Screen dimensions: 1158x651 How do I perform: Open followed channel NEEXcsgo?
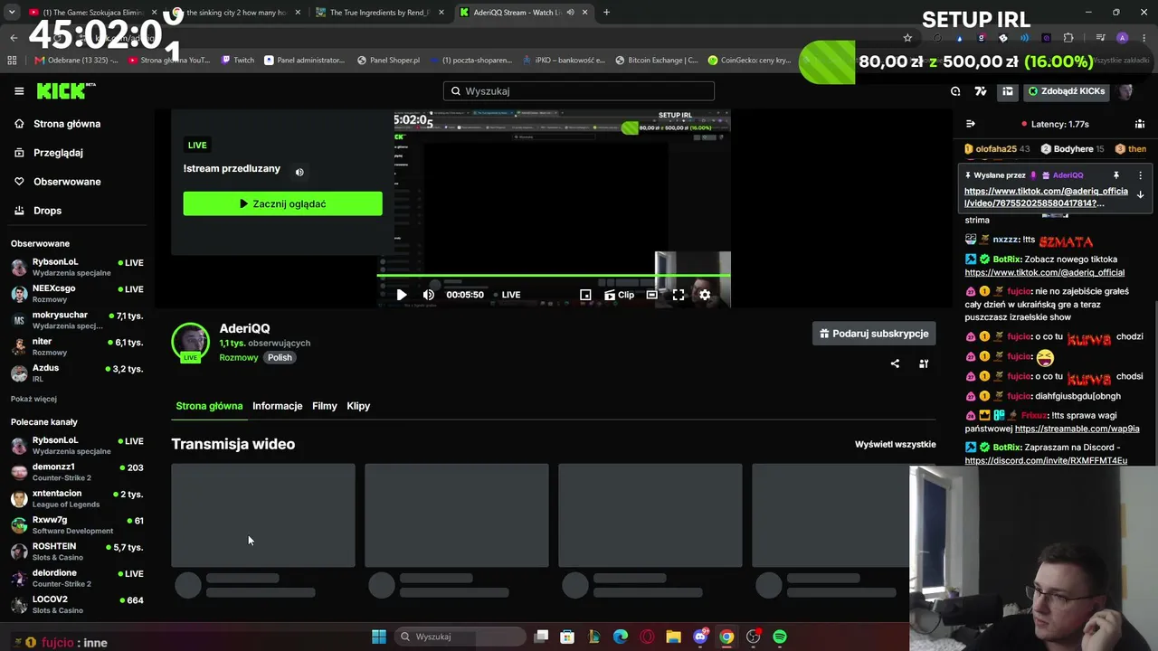77,293
